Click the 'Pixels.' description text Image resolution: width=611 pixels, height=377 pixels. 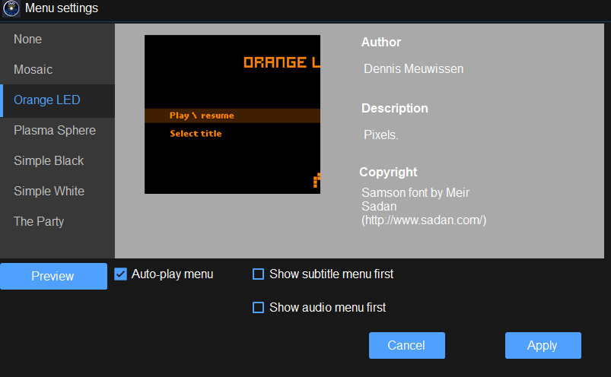tap(381, 135)
